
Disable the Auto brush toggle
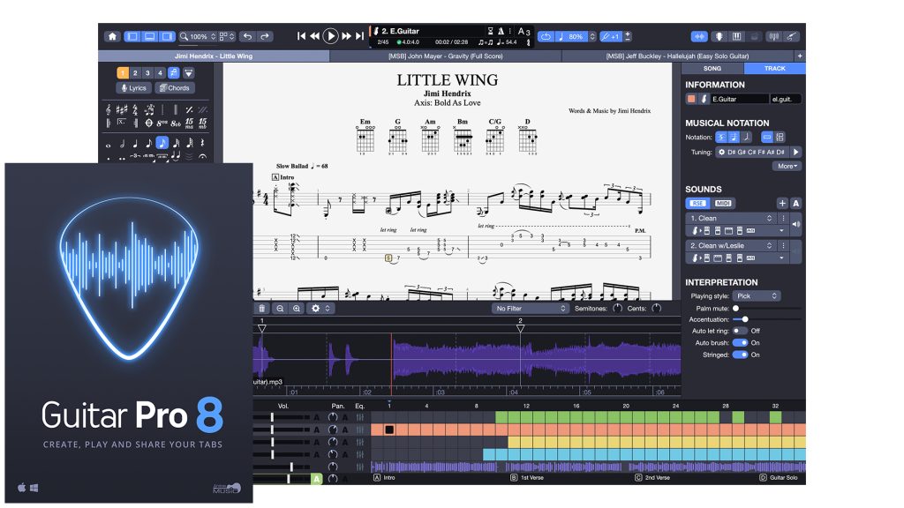click(x=739, y=343)
